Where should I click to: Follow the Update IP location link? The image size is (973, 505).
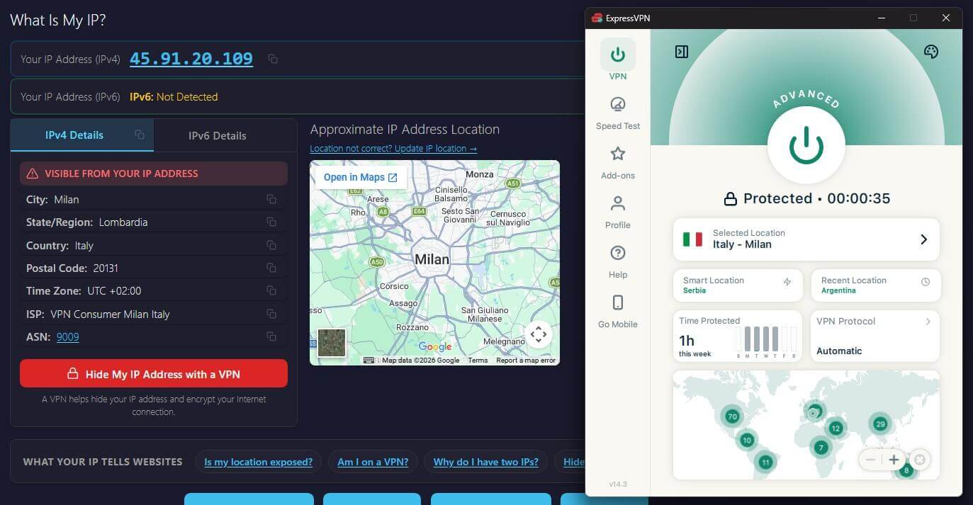coord(393,149)
